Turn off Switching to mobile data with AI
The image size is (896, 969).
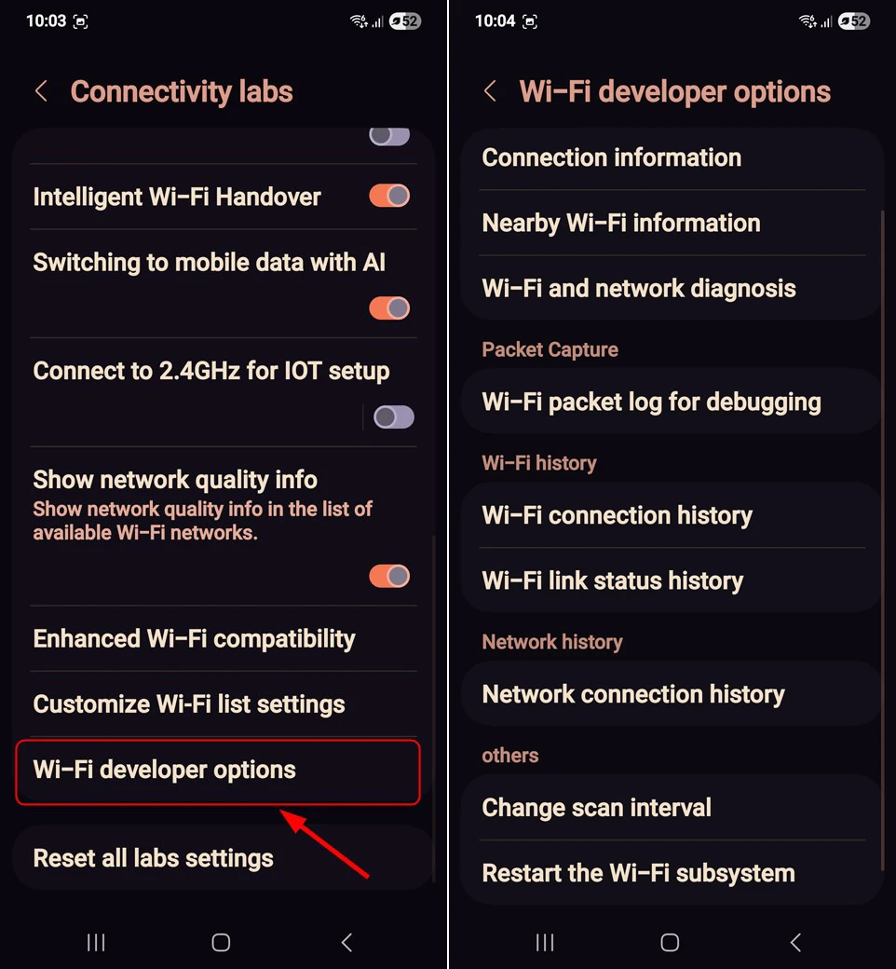[389, 307]
